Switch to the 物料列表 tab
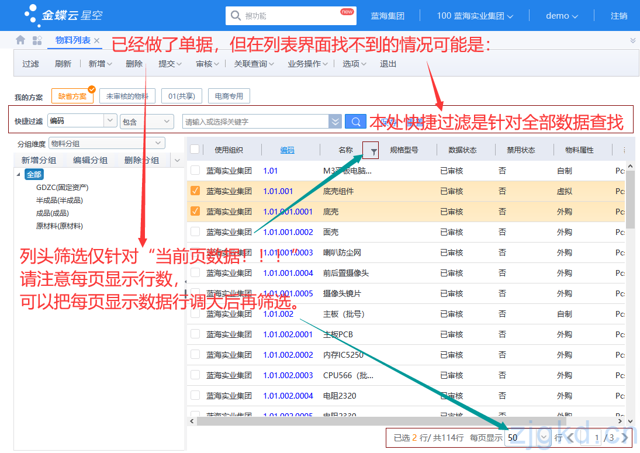Screen dimensions: 640x453 pyautogui.click(x=72, y=40)
